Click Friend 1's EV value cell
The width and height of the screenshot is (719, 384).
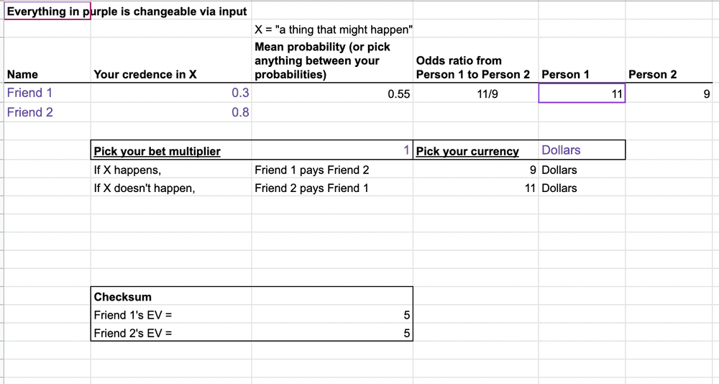pos(332,315)
